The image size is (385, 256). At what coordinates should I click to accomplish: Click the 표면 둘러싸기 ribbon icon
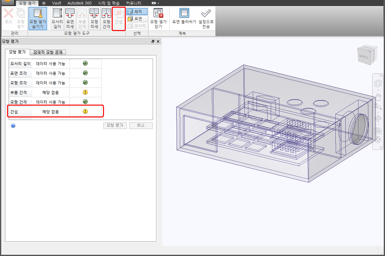tap(184, 13)
